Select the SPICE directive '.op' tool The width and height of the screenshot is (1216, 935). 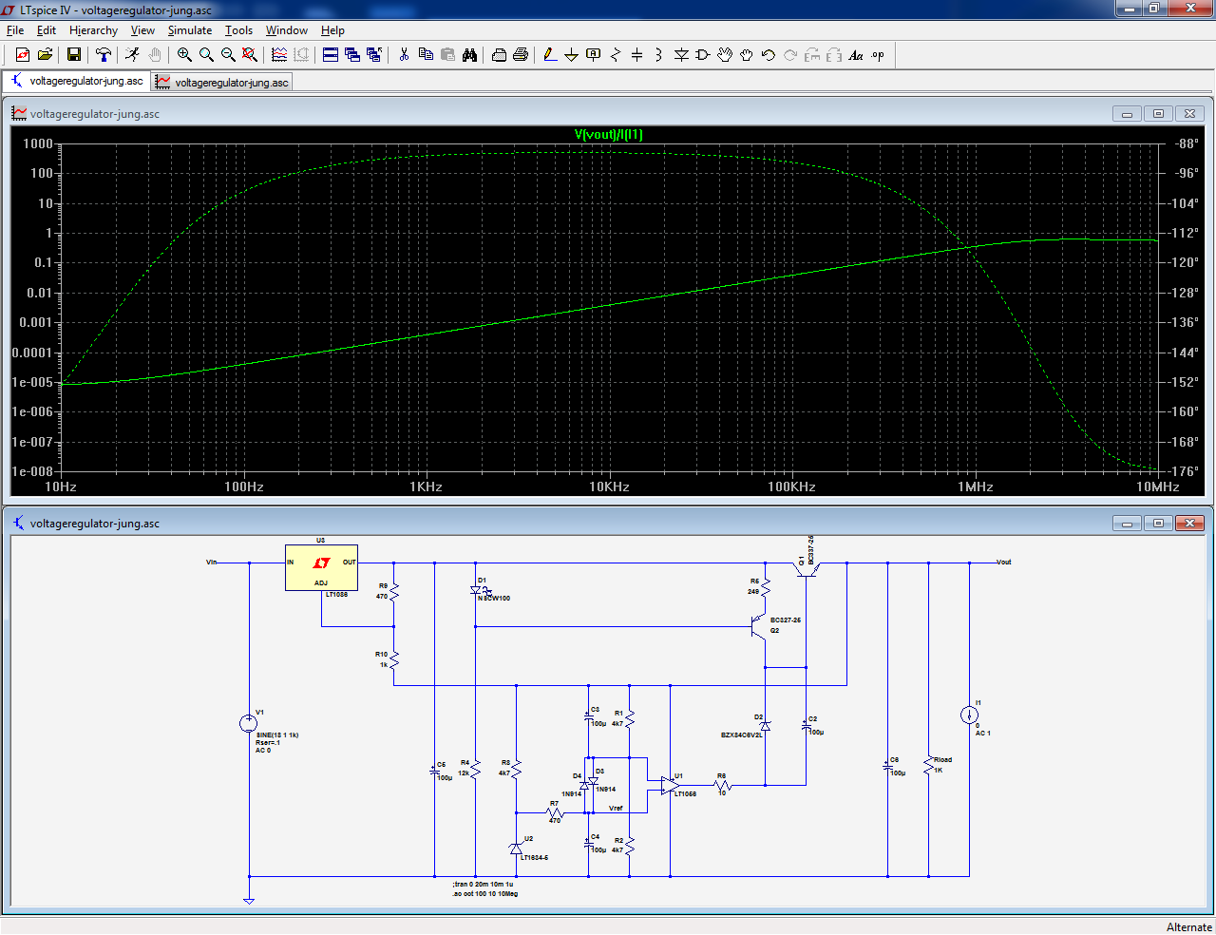tap(878, 55)
